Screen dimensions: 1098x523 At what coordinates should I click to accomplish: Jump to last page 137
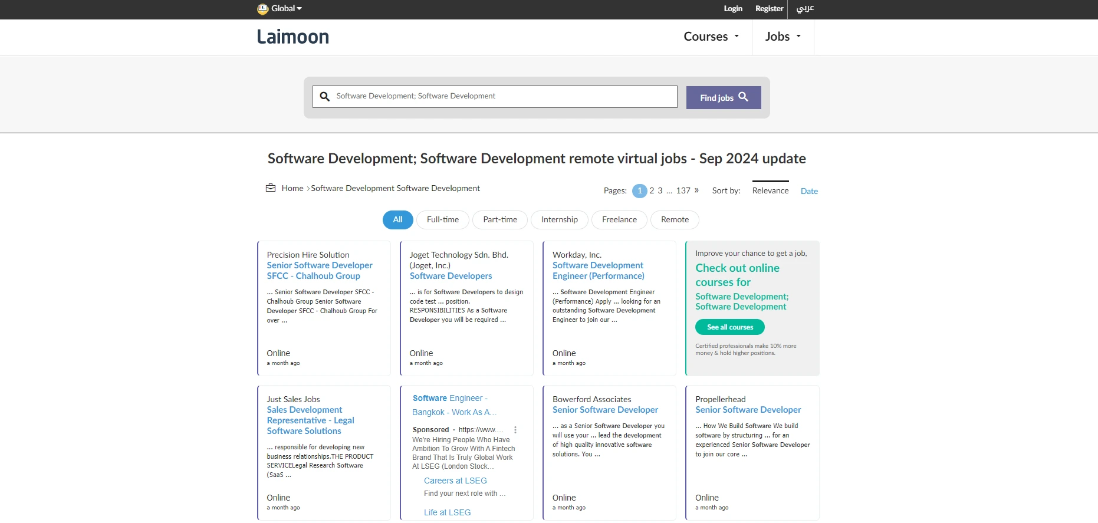point(683,190)
